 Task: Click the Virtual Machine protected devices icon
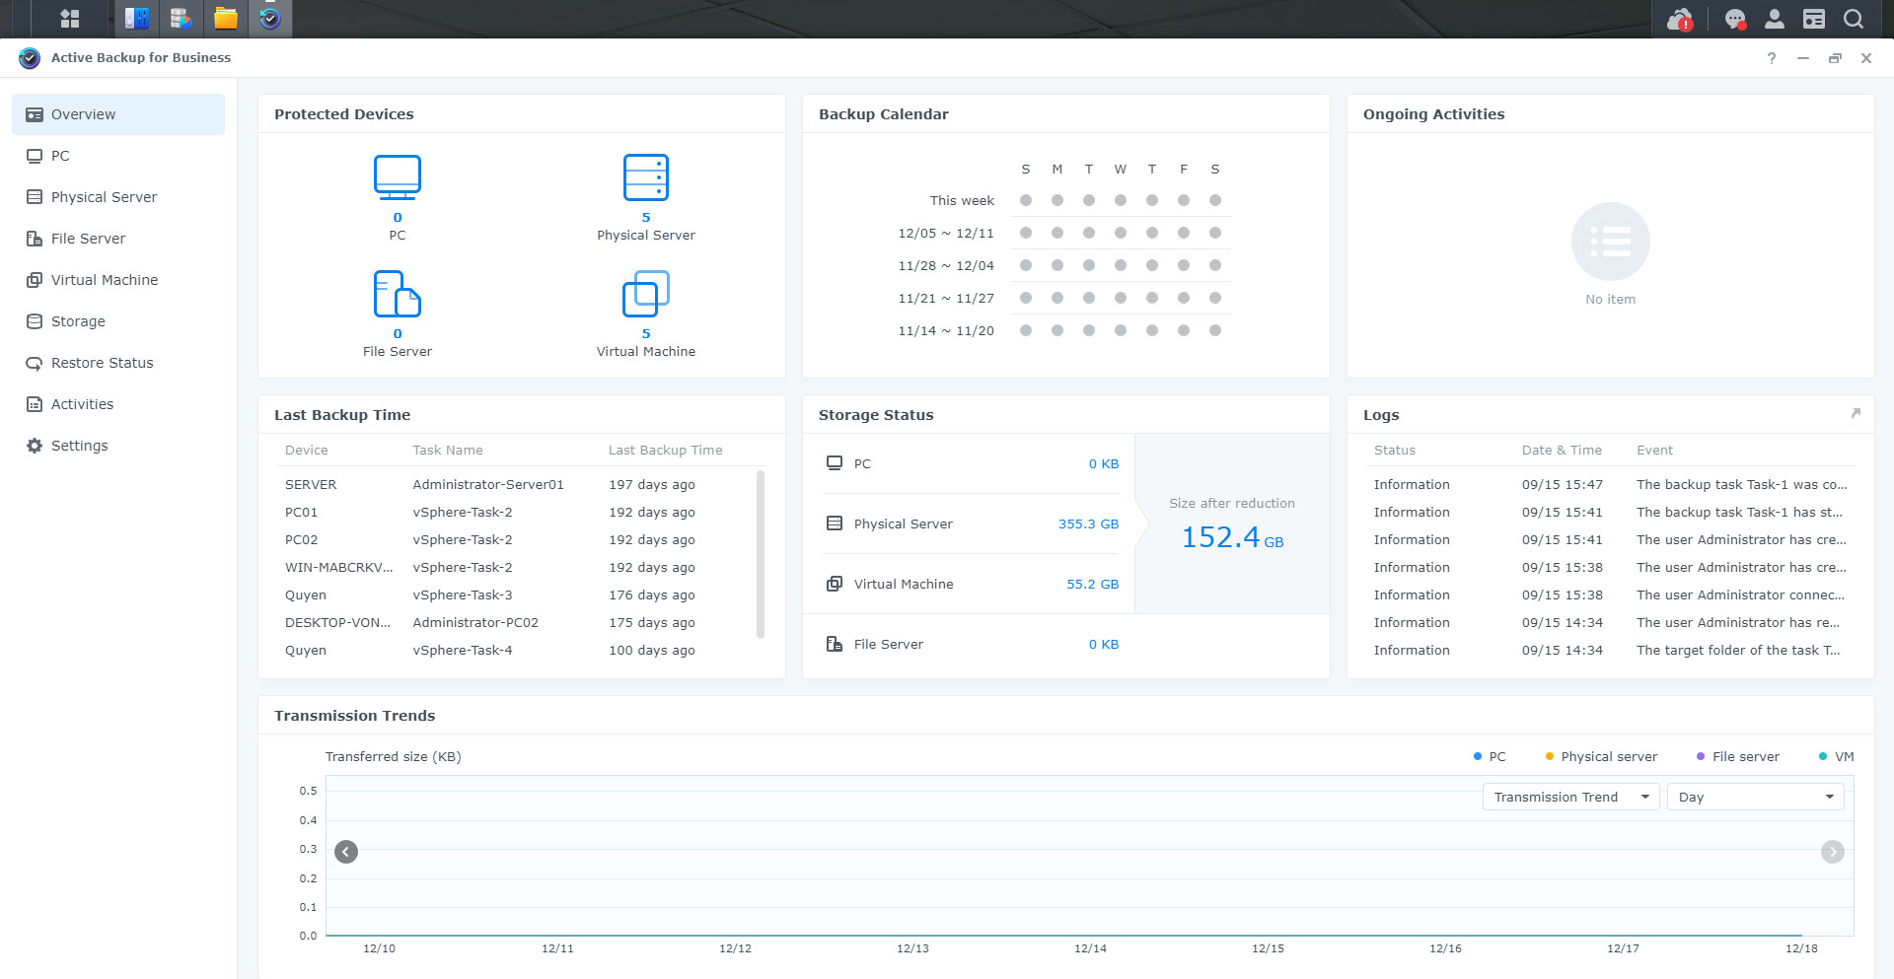pos(646,294)
